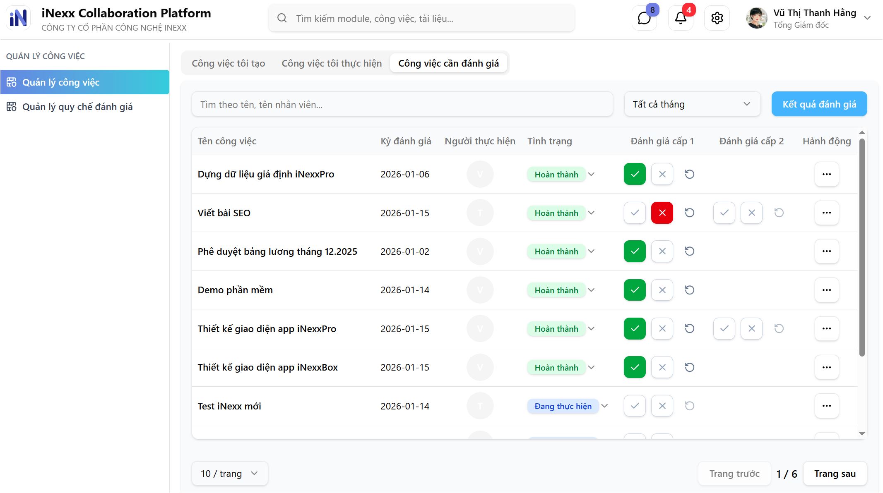
Task: Toggle level 2 approve for Thiết kế giao diện app iNexxPro
Action: pos(724,329)
